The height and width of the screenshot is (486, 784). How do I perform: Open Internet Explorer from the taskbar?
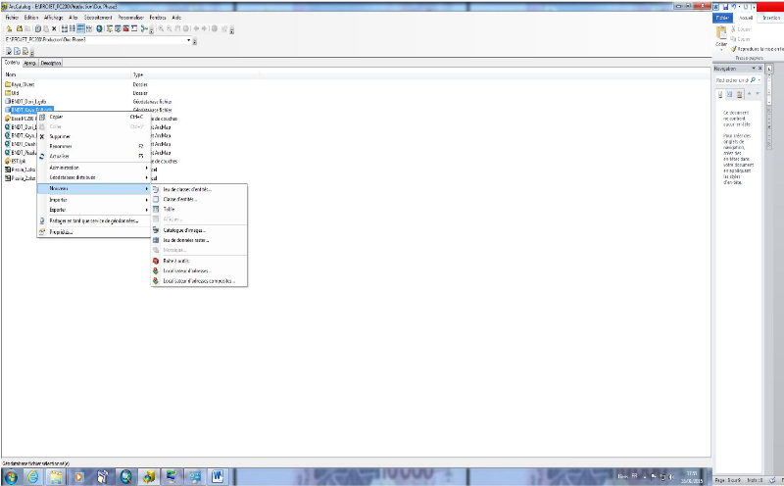click(x=33, y=477)
